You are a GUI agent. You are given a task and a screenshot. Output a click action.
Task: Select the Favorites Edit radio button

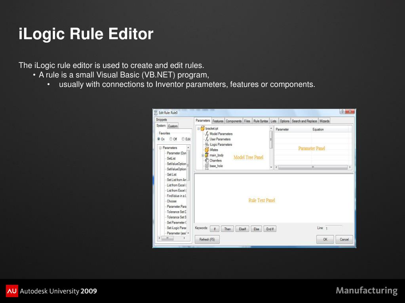[x=183, y=139]
